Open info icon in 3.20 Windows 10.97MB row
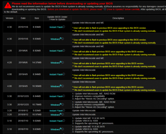This screenshot has height=134, width=166. coord(63,114)
